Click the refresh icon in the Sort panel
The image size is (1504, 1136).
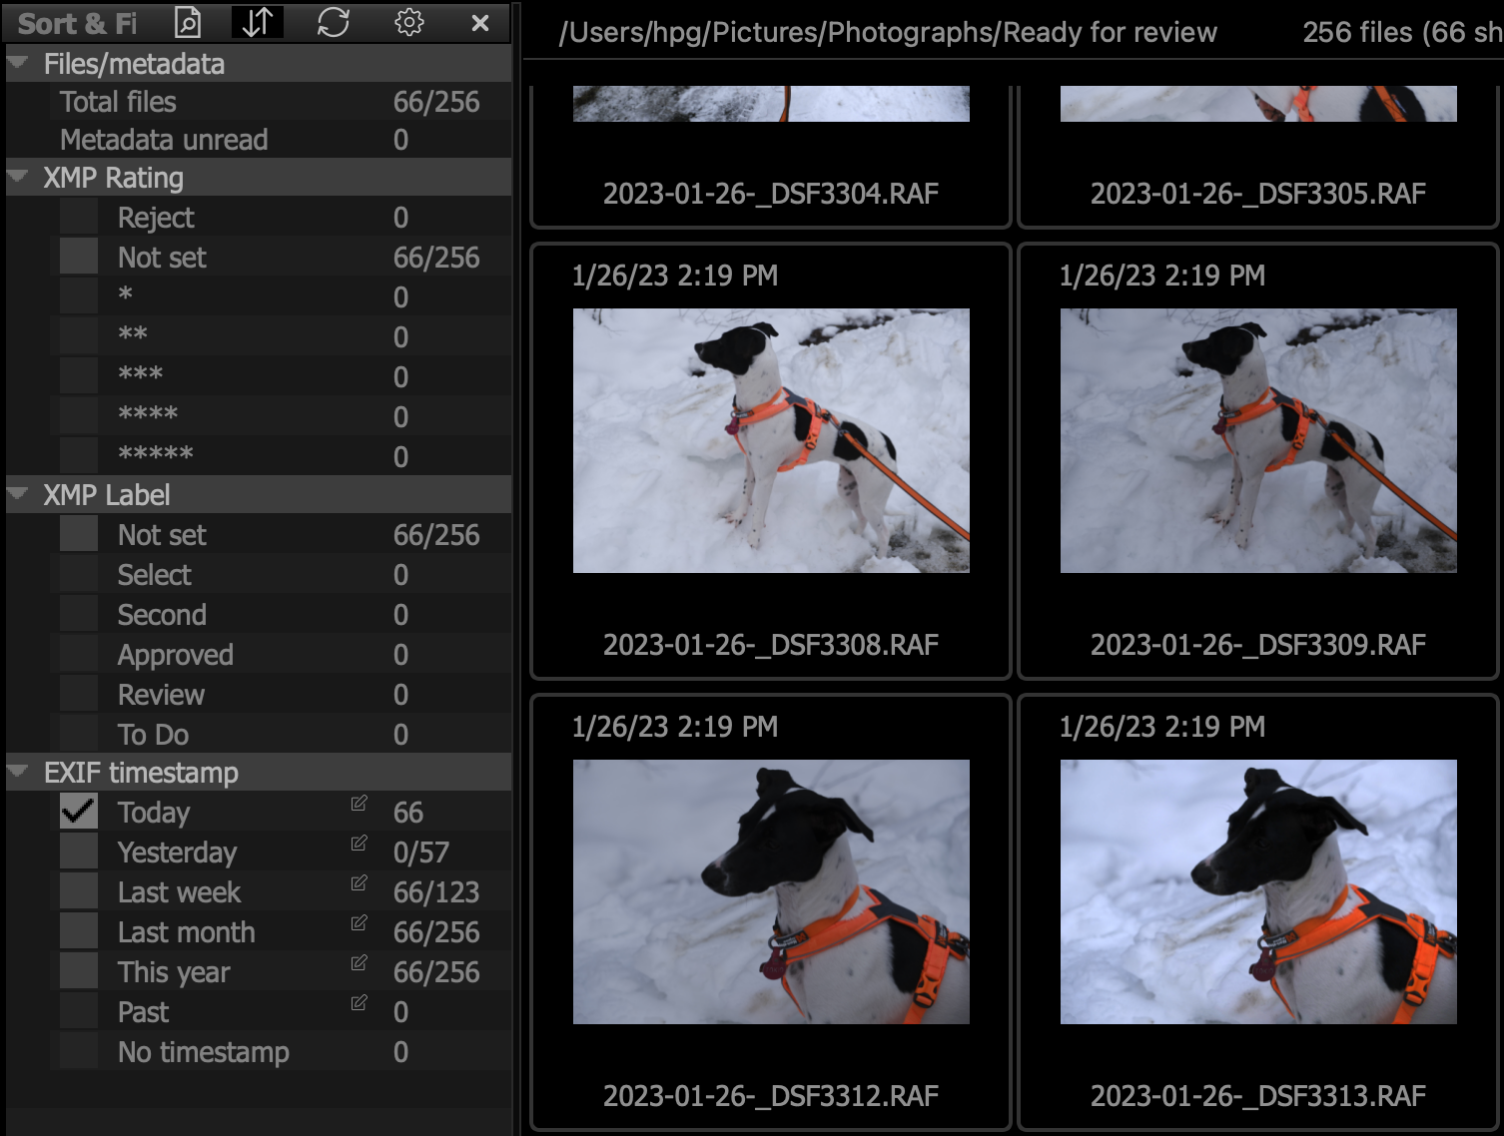click(333, 22)
